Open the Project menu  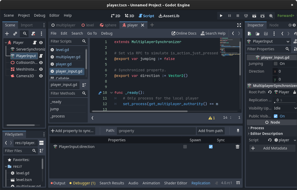click(24, 15)
